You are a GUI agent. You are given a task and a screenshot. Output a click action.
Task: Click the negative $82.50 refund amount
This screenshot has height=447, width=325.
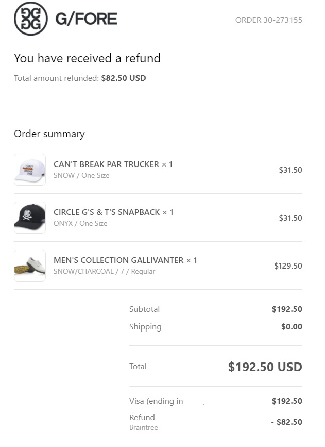coord(286,422)
